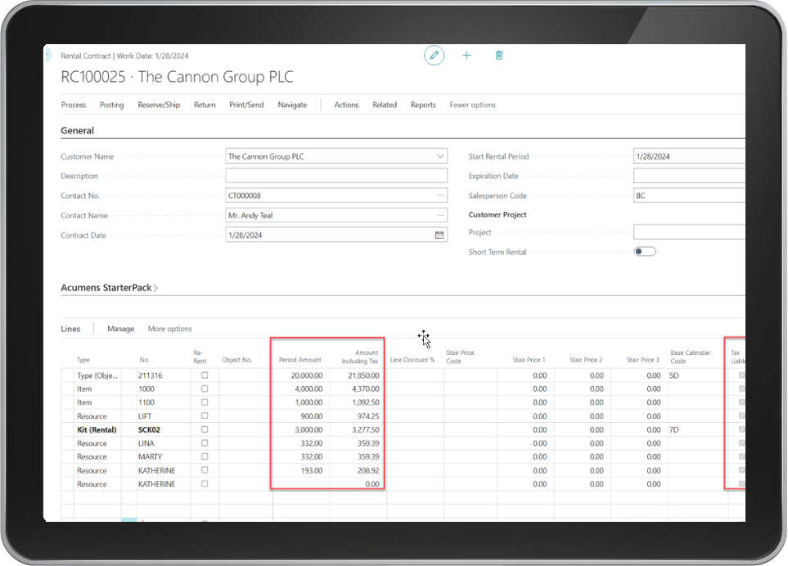Click the plus icon for new contract
This screenshot has width=788, height=566.
point(467,56)
